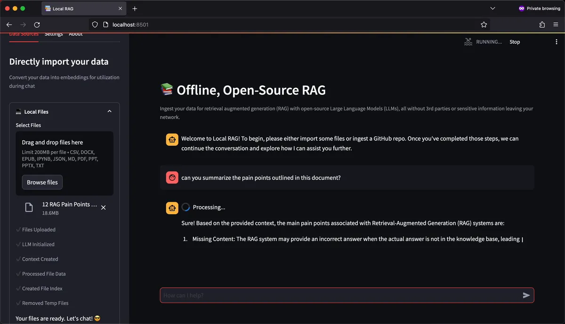Open the About tab
The width and height of the screenshot is (565, 324).
pos(76,34)
